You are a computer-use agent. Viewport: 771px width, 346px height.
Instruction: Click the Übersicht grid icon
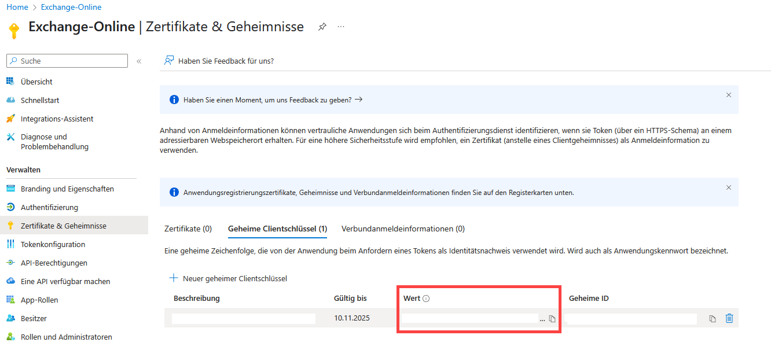click(x=10, y=82)
